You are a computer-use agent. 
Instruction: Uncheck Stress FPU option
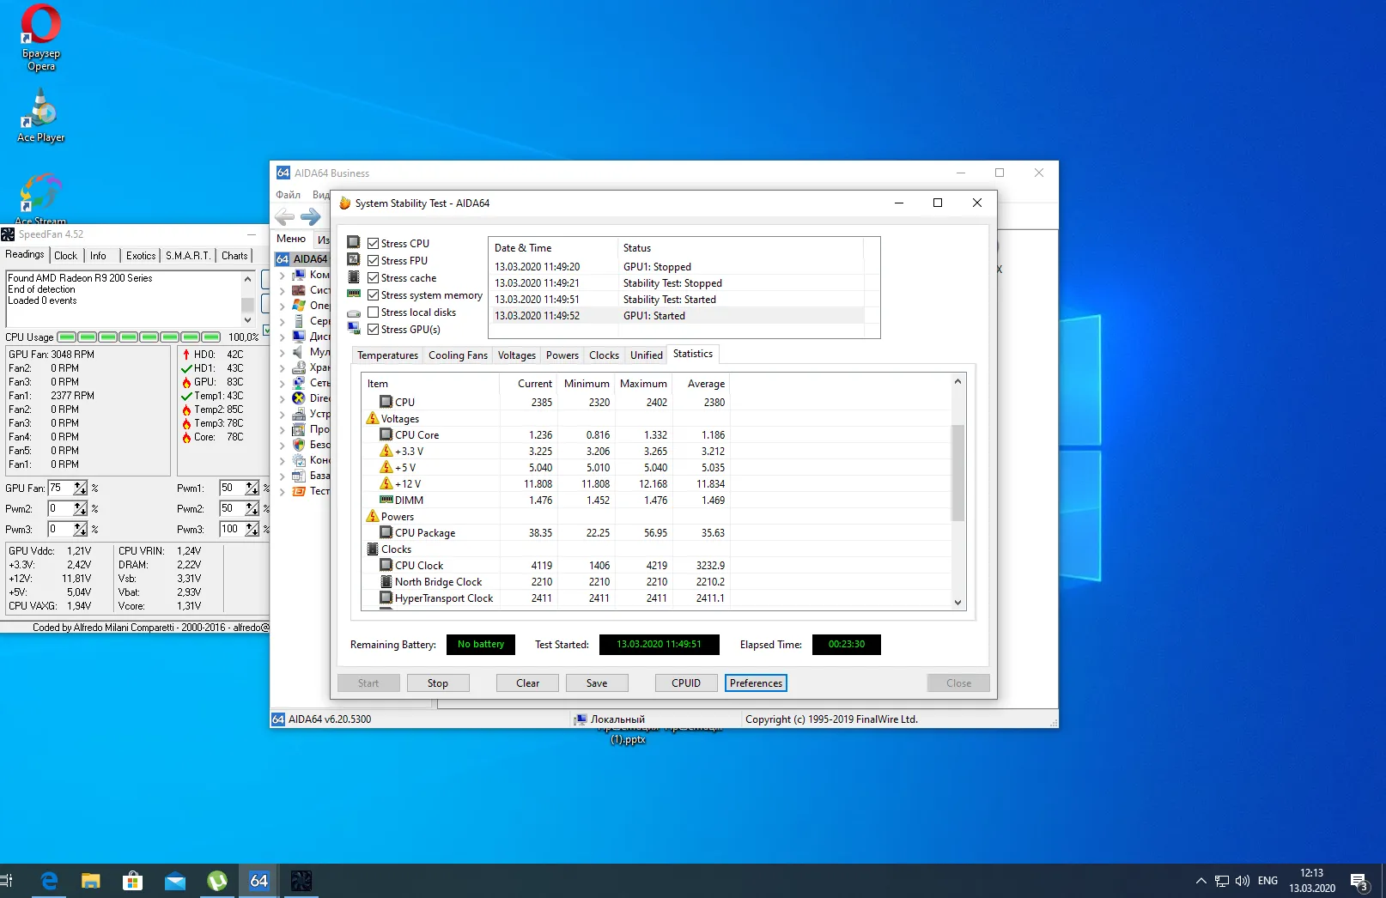click(374, 261)
